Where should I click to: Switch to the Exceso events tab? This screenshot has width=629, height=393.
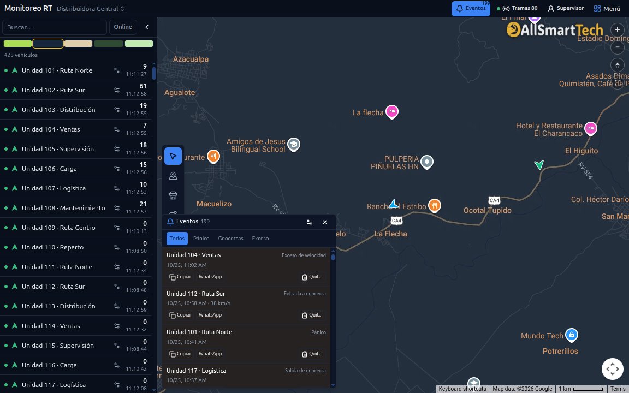pos(260,239)
